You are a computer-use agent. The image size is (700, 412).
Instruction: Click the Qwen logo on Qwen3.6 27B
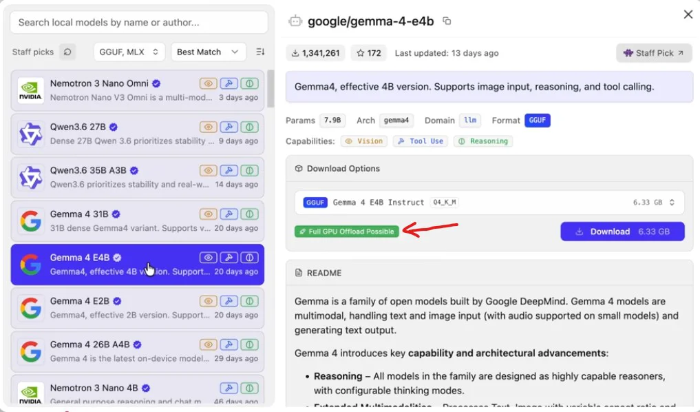point(30,134)
